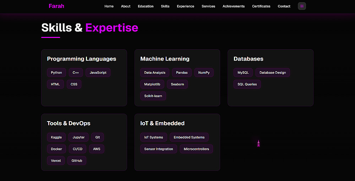Click the IoT & Embedded heading
355x181 pixels.
[162, 123]
